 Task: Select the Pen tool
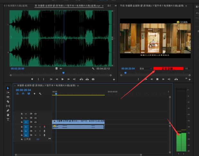[x=8, y=111]
